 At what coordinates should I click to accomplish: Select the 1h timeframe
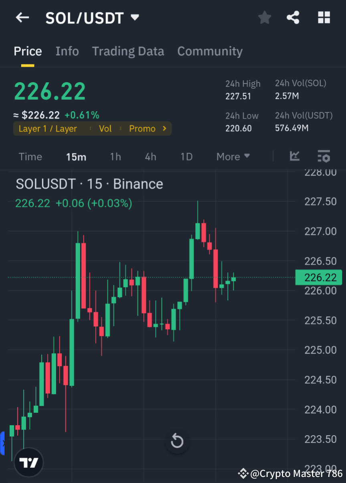pyautogui.click(x=115, y=157)
